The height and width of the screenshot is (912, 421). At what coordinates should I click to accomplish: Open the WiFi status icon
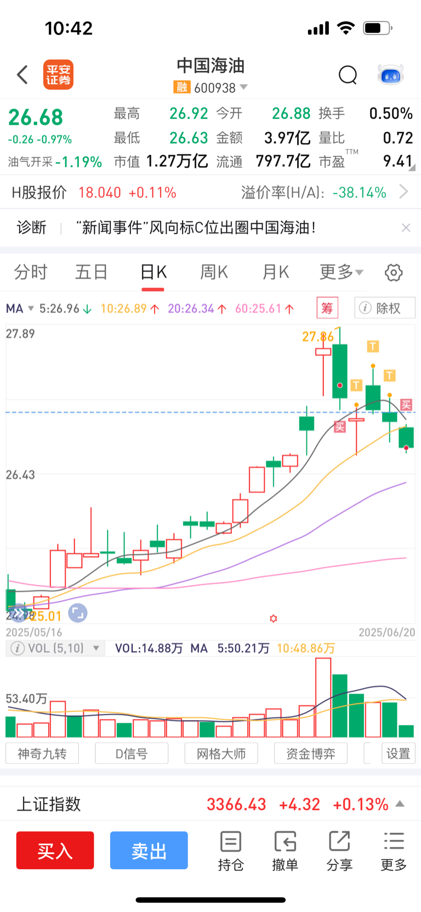(346, 28)
